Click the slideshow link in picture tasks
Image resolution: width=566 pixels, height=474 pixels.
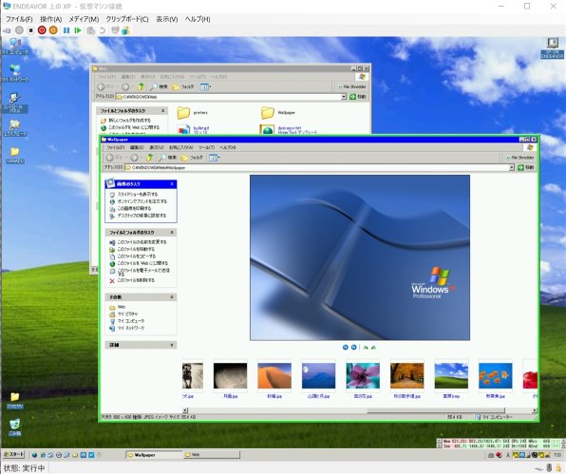[138, 194]
